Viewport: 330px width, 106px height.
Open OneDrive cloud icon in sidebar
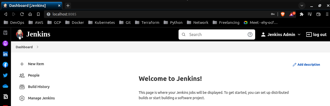point(5,86)
